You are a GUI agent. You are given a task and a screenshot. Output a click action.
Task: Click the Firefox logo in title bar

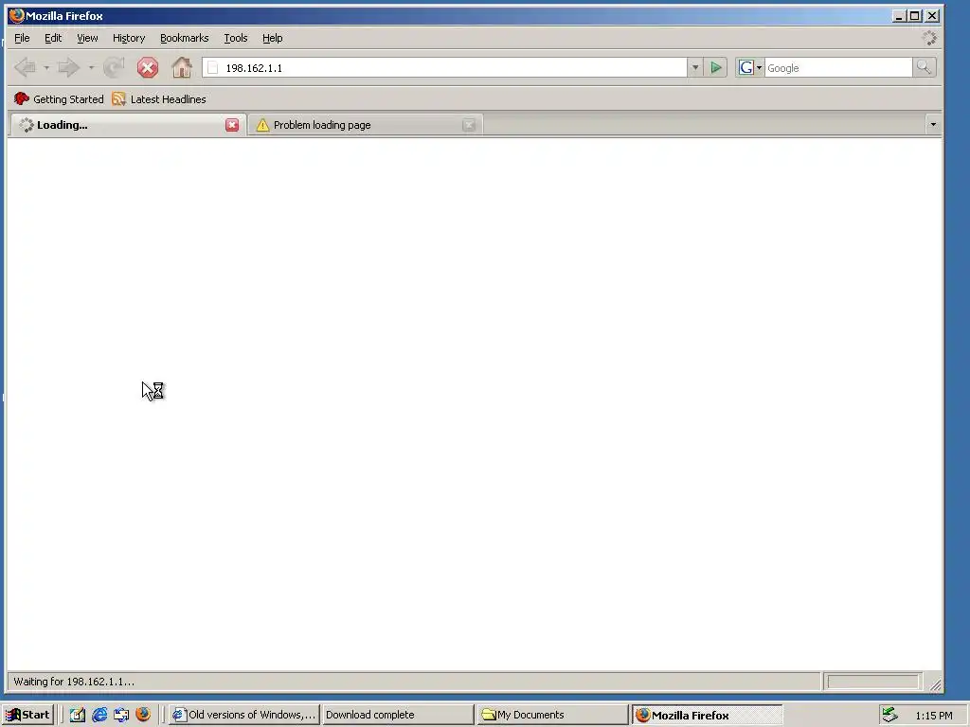[17, 15]
